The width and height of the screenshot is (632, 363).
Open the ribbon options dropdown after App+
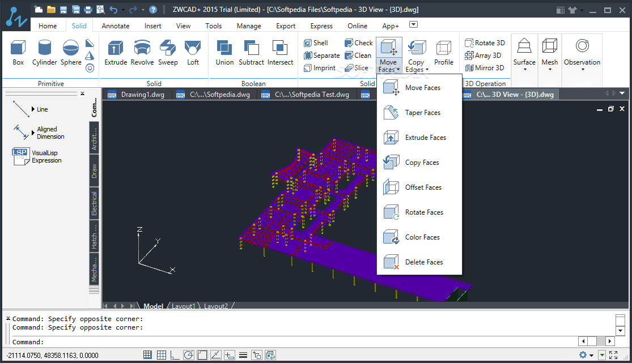[x=413, y=24]
